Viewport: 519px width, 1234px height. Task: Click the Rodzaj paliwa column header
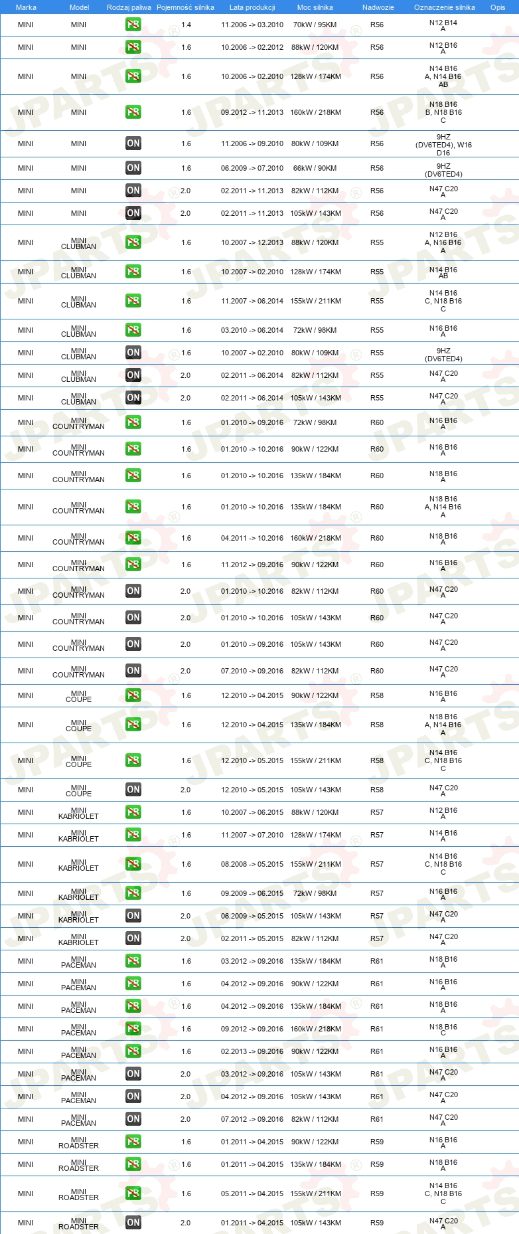pos(129,7)
